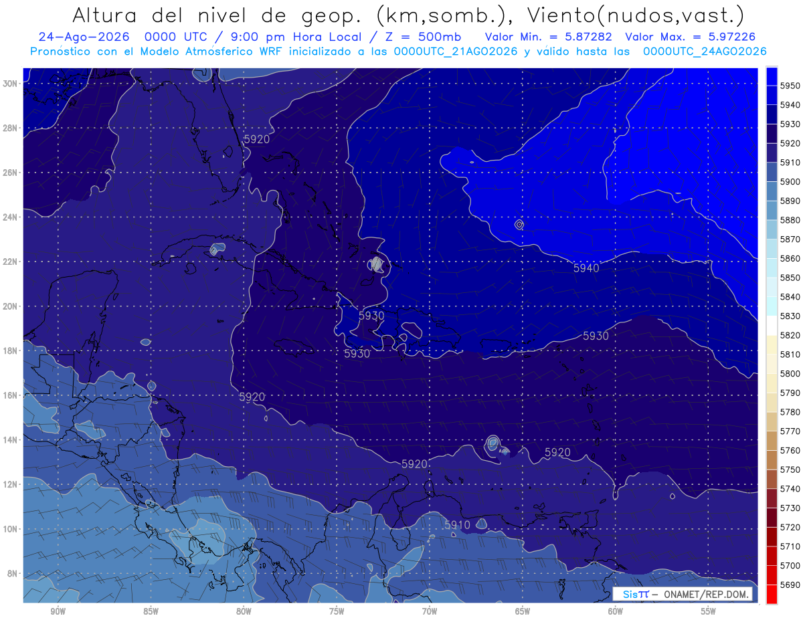Click the brightest blue swatch atop the color scale

tap(772, 76)
